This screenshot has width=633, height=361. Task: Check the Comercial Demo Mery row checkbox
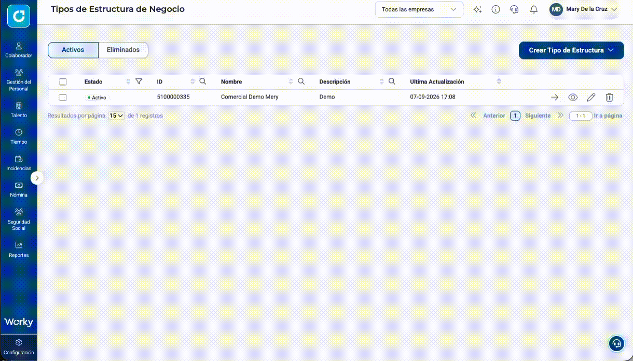63,97
